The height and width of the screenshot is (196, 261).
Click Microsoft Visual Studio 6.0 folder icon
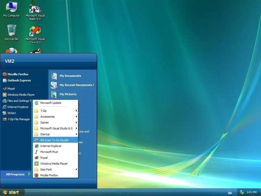tap(36, 128)
